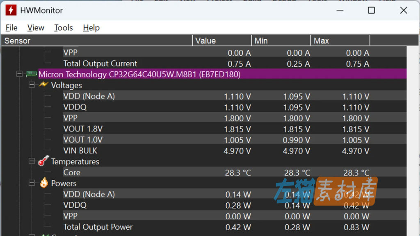Collapse the Voltages section
This screenshot has width=420, height=236.
[x=32, y=85]
